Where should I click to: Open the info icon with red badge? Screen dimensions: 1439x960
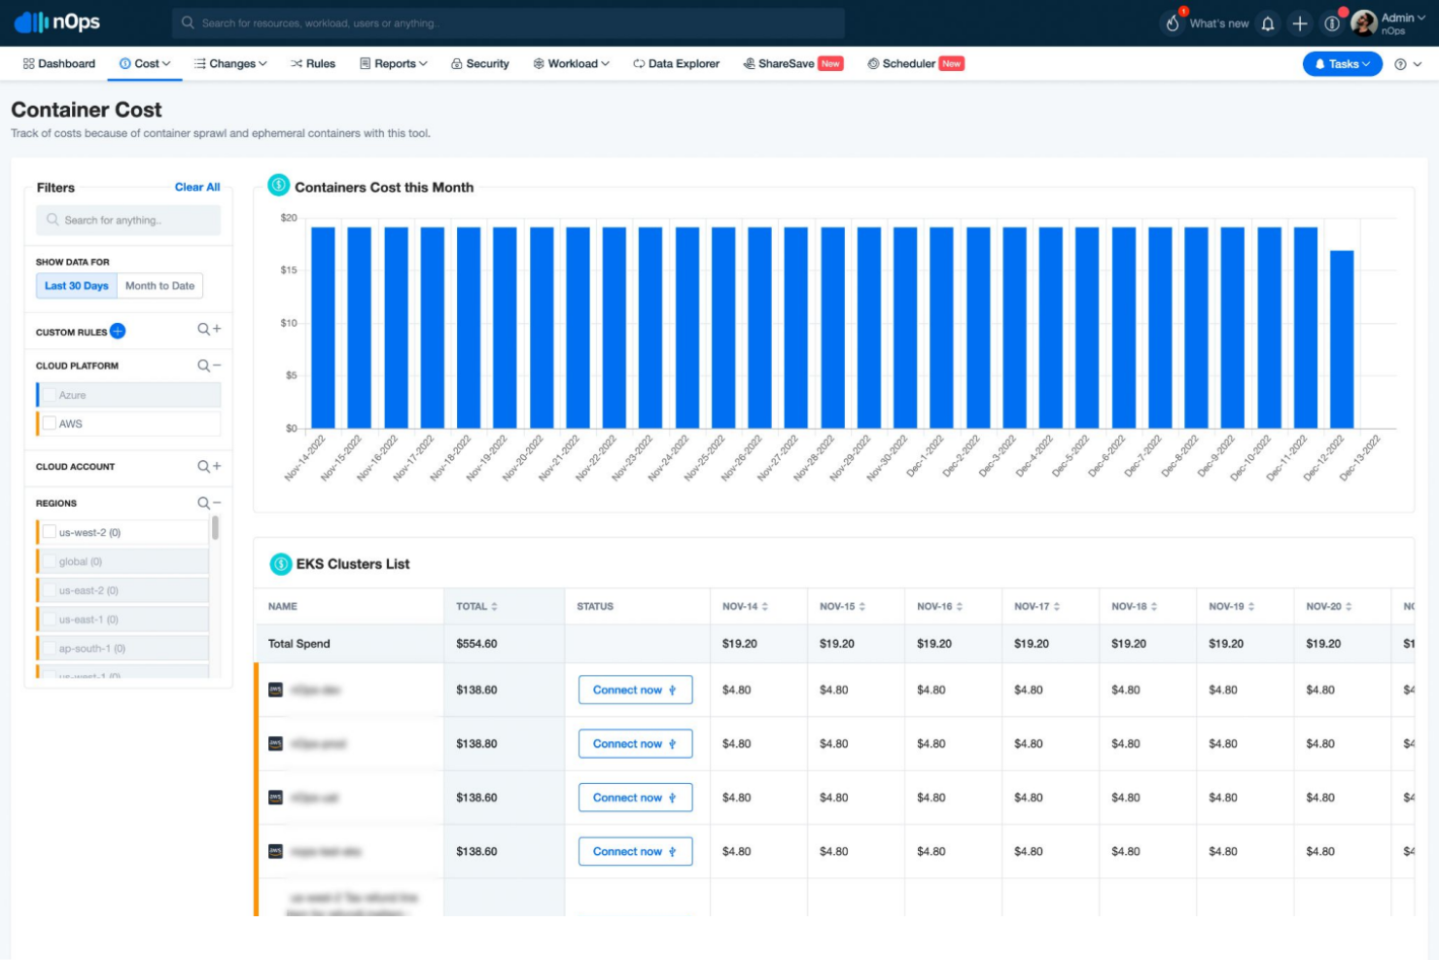point(1333,22)
